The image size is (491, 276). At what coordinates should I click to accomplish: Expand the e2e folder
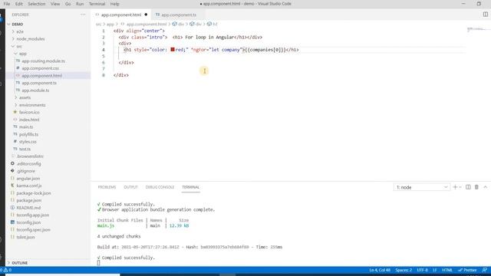(20, 31)
